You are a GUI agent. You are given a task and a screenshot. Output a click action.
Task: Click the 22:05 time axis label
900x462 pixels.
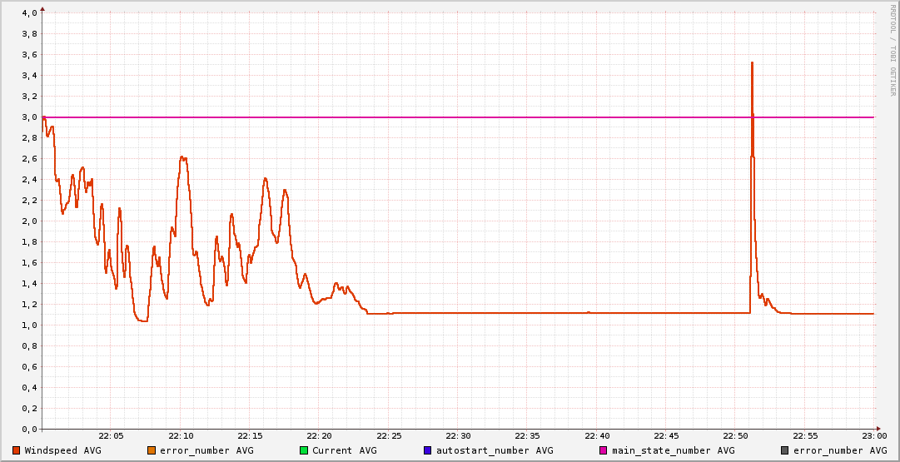111,436
